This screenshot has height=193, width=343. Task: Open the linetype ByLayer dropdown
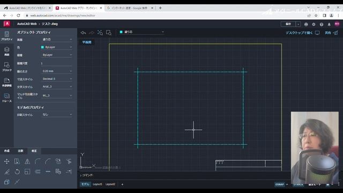click(57, 55)
